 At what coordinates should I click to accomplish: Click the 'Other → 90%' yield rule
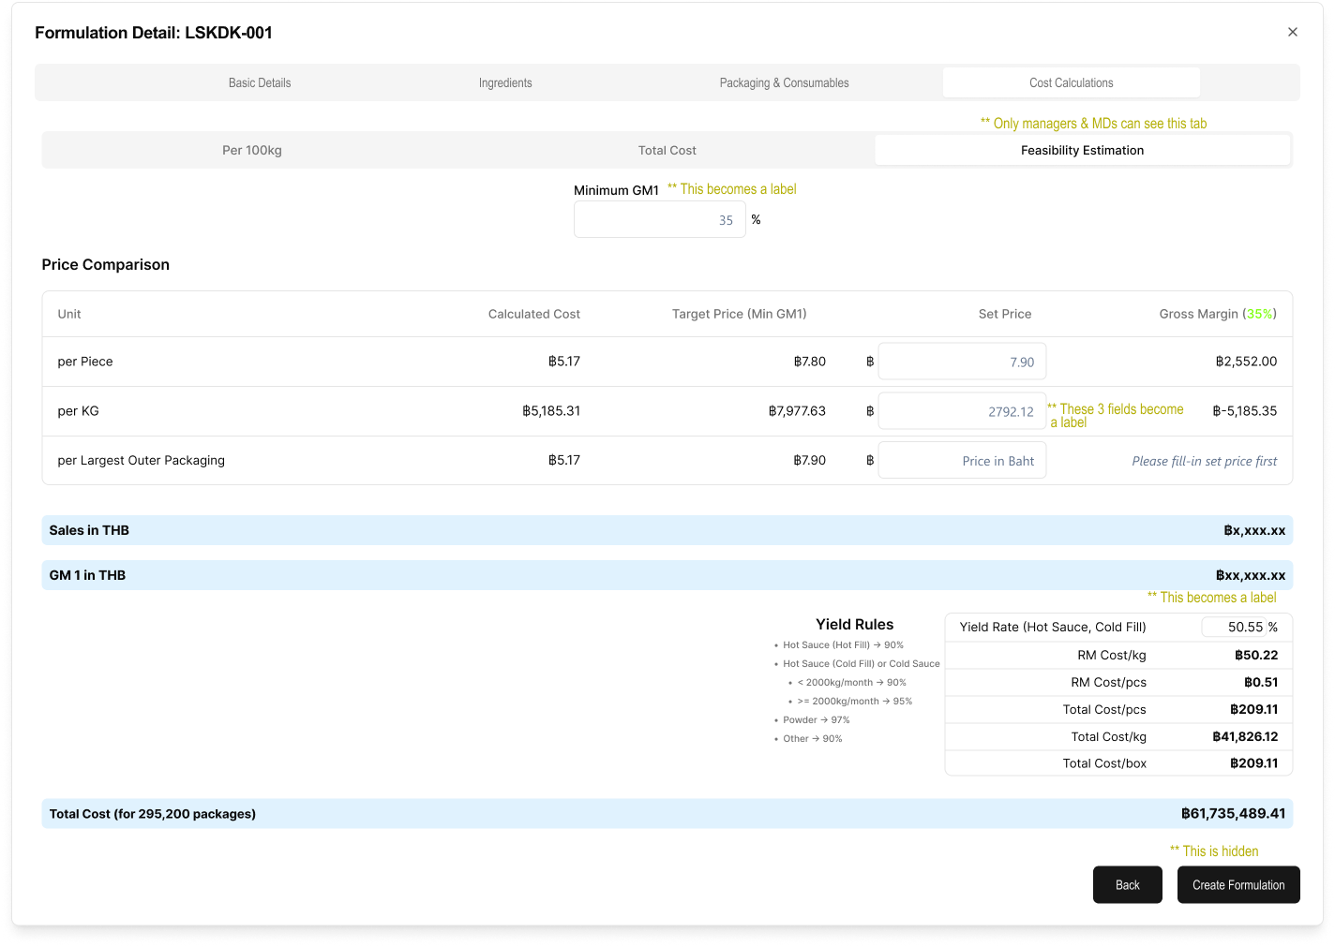tap(812, 738)
